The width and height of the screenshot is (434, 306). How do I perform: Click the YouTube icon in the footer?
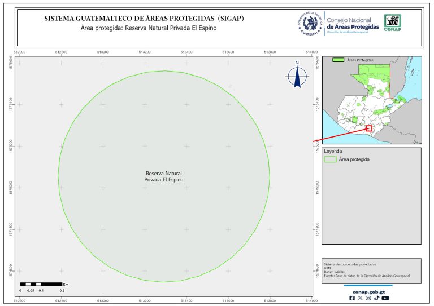pyautogui.click(x=385, y=298)
